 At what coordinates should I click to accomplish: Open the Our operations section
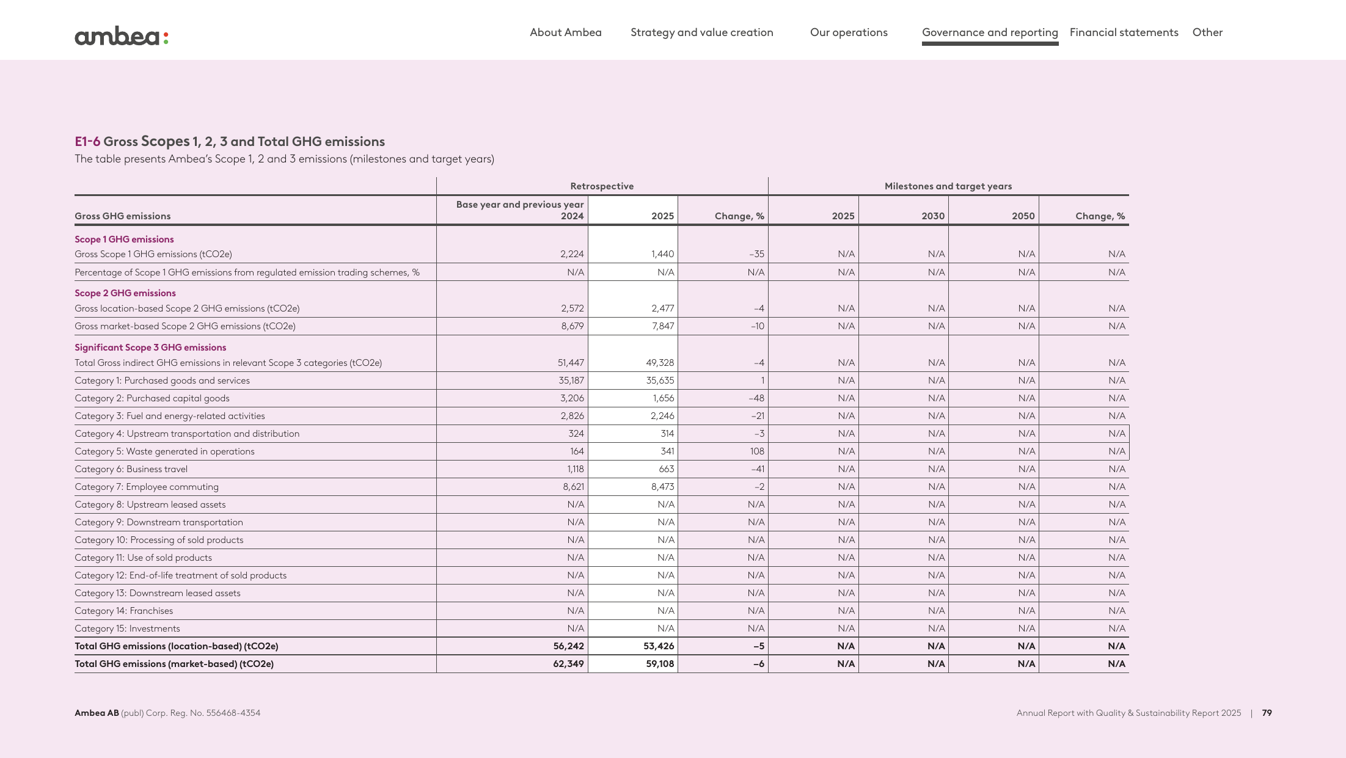(849, 32)
